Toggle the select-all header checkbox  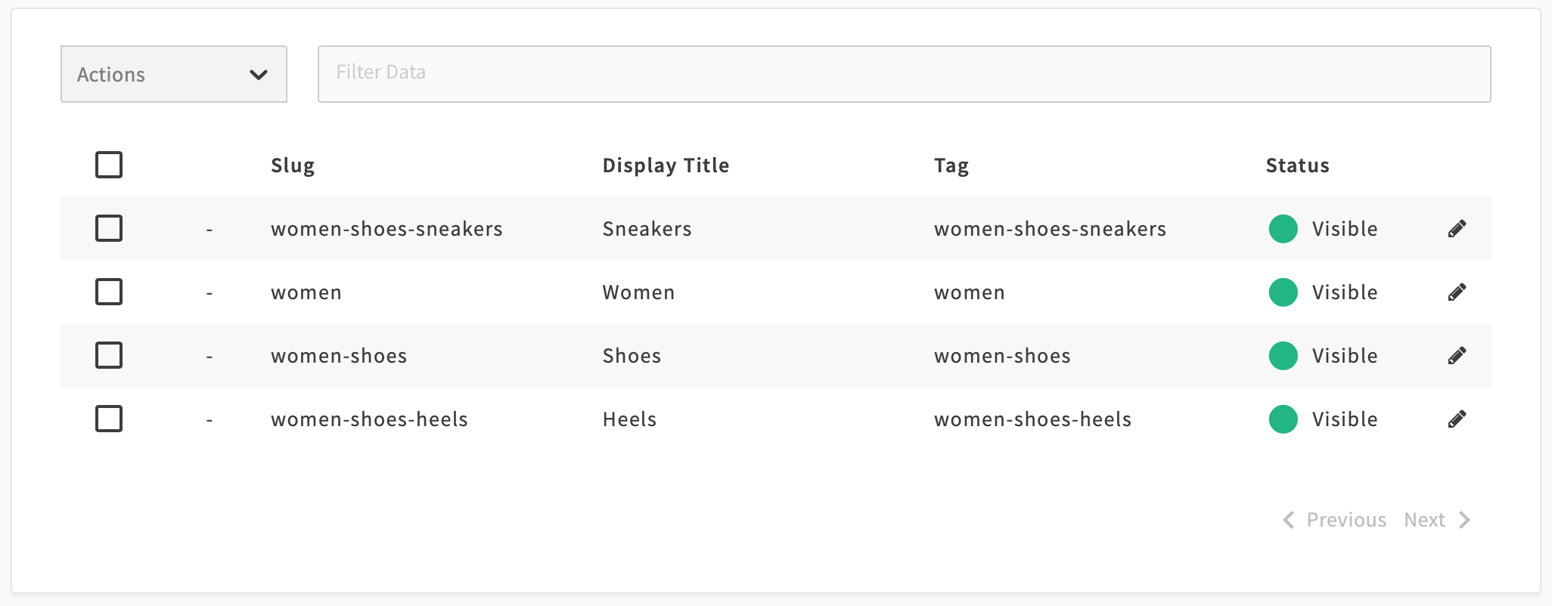click(x=109, y=165)
